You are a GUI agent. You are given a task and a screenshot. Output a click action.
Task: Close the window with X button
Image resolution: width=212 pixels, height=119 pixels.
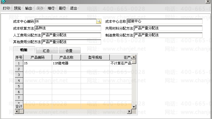click(x=208, y=1)
